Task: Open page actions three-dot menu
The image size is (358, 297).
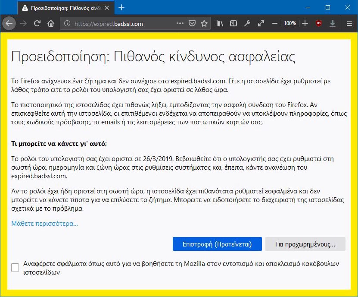Action: tap(180, 23)
